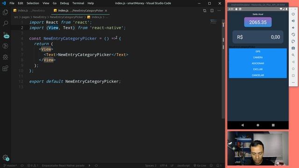Open the Source Control view

coord(6,35)
